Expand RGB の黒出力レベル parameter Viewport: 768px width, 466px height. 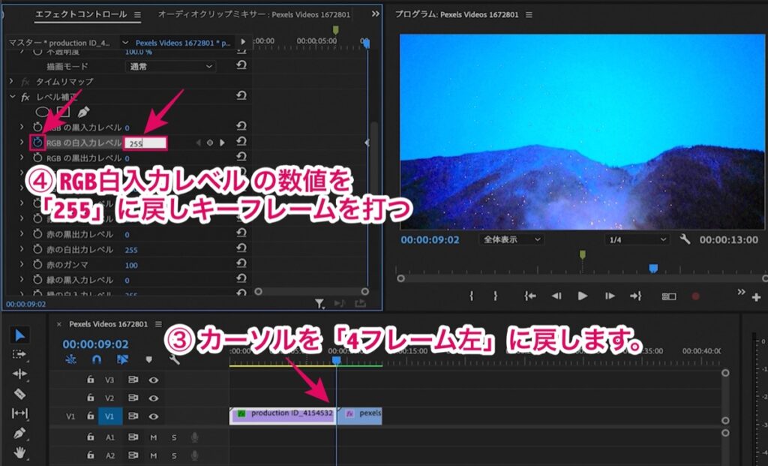point(22,158)
